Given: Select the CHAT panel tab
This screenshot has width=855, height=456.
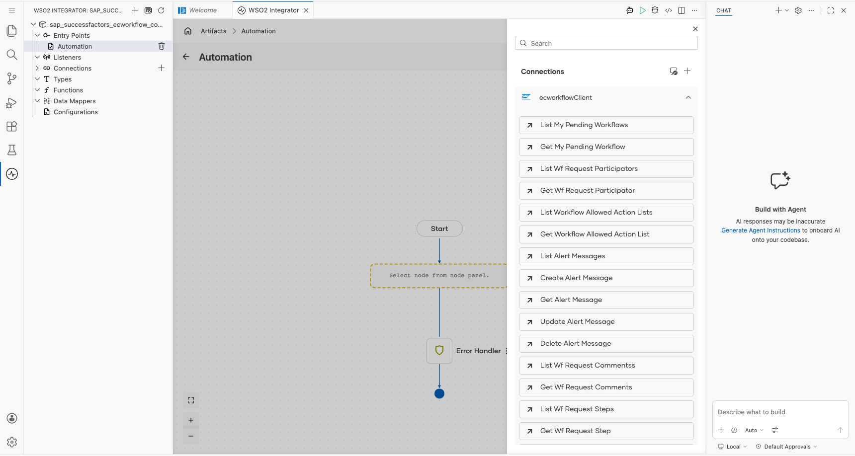Looking at the screenshot, I should (x=724, y=10).
